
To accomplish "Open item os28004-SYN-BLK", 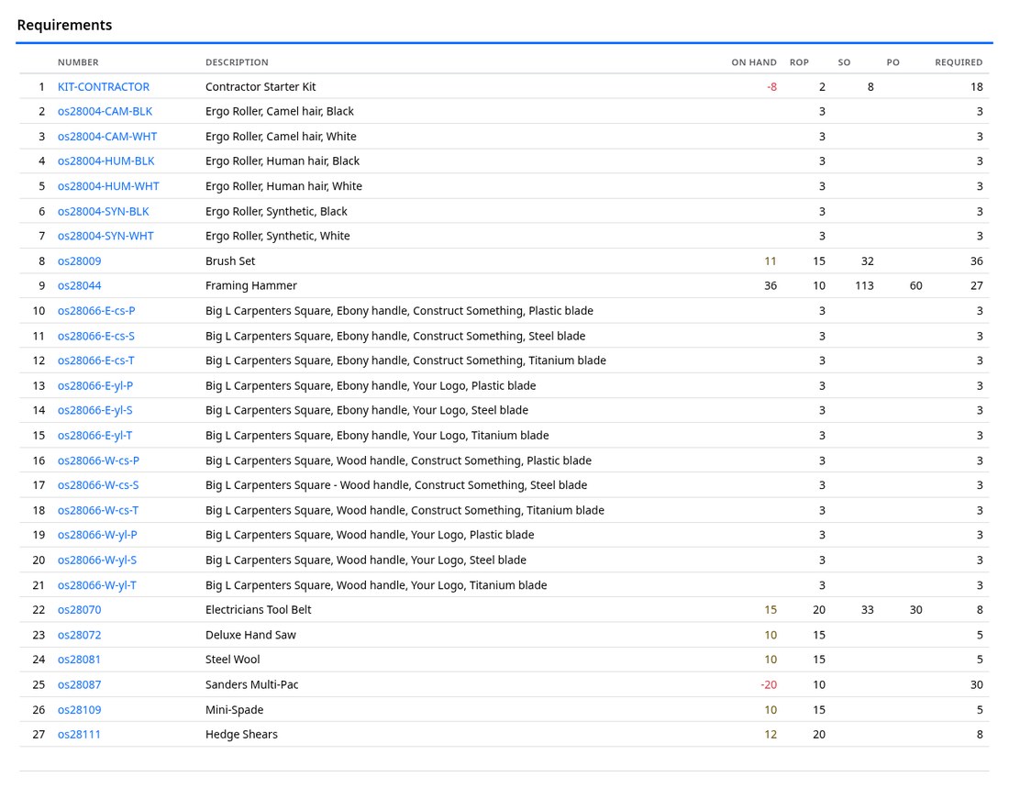I will tap(103, 211).
